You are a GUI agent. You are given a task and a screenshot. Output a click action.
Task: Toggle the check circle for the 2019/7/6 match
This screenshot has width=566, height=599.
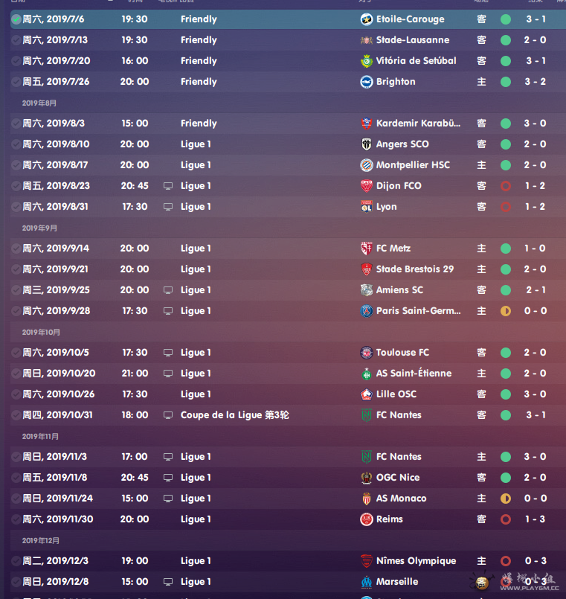tap(16, 19)
